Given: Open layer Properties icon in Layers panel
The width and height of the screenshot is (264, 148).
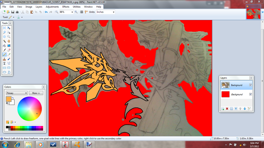Looking at the screenshot, I should (249, 109).
